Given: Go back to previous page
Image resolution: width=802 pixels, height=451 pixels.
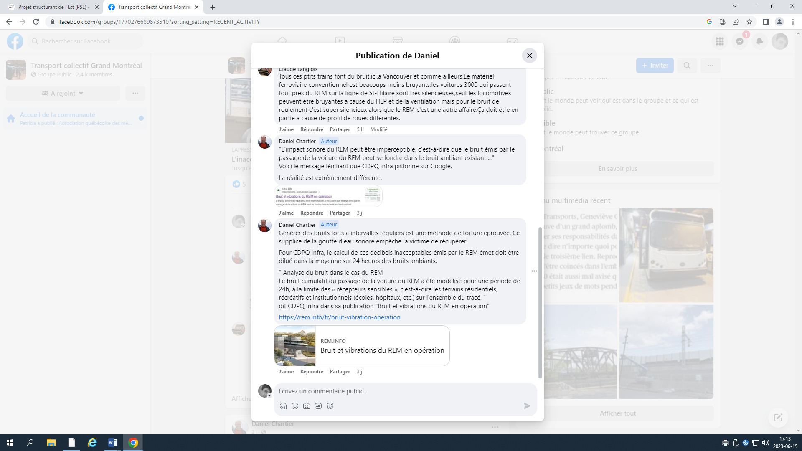Looking at the screenshot, I should [x=9, y=22].
